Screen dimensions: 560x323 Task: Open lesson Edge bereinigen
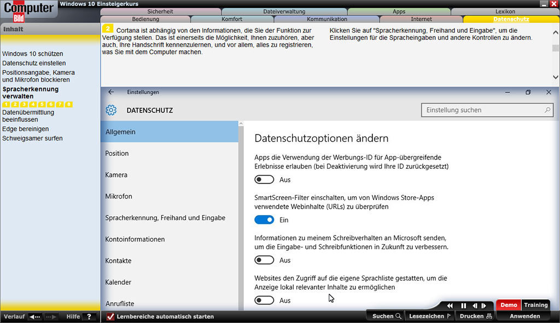coord(25,129)
